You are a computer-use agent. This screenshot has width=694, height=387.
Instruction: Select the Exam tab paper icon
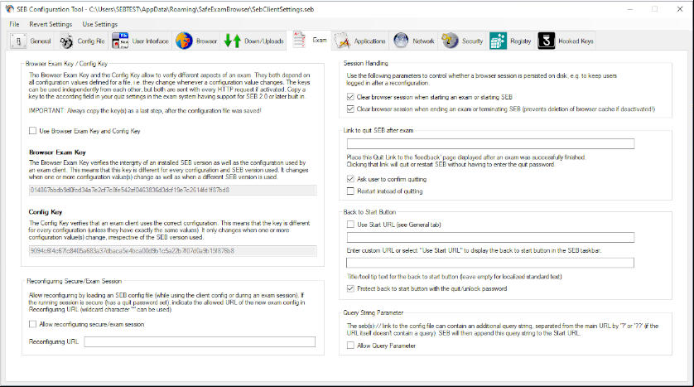(x=299, y=40)
